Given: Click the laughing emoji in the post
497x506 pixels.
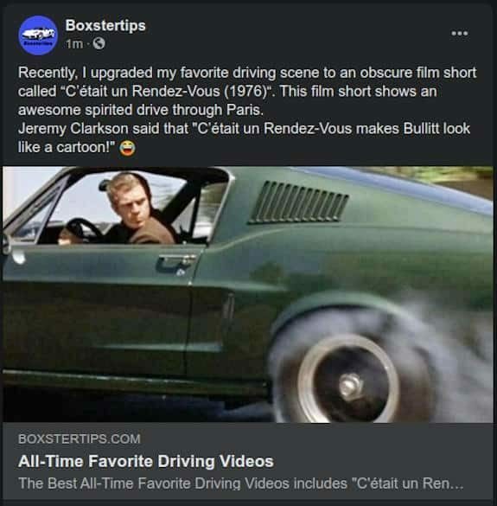Looking at the screenshot, I should pos(127,149).
